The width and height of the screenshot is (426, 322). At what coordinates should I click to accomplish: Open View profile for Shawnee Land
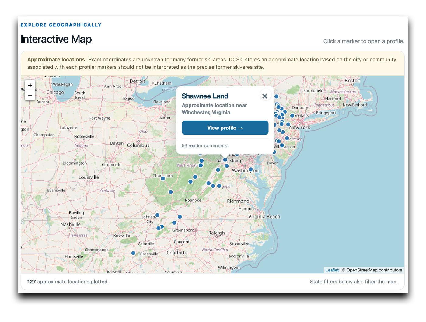(x=225, y=128)
